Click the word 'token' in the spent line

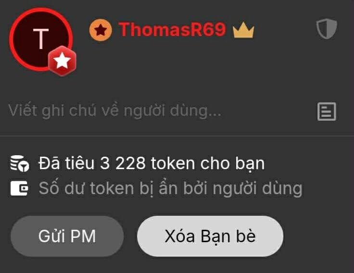pos(173,163)
